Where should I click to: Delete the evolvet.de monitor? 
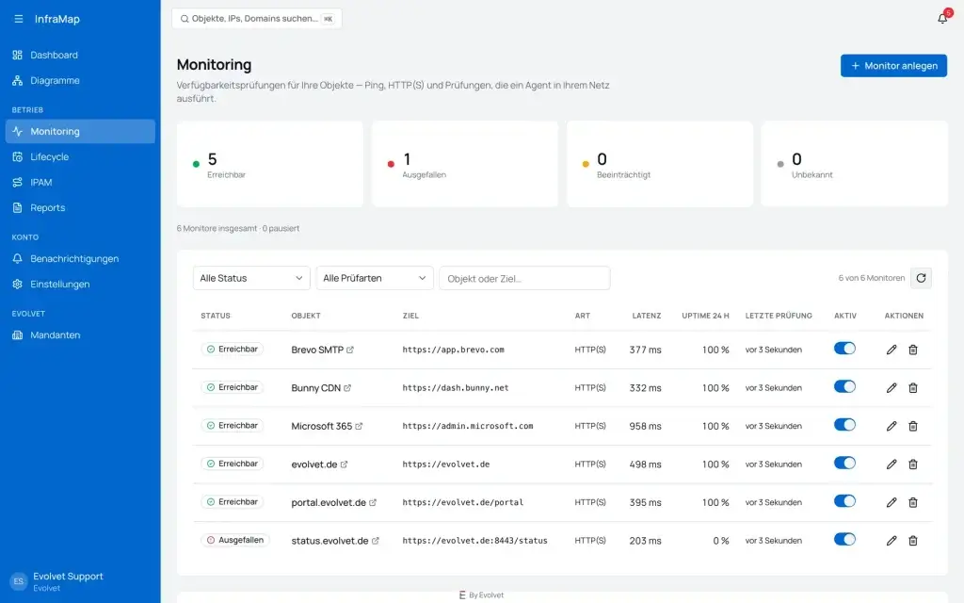913,464
